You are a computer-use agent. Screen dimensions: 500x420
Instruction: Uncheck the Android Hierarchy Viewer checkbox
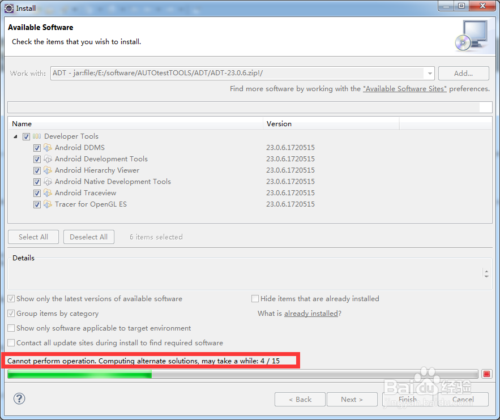click(x=37, y=170)
